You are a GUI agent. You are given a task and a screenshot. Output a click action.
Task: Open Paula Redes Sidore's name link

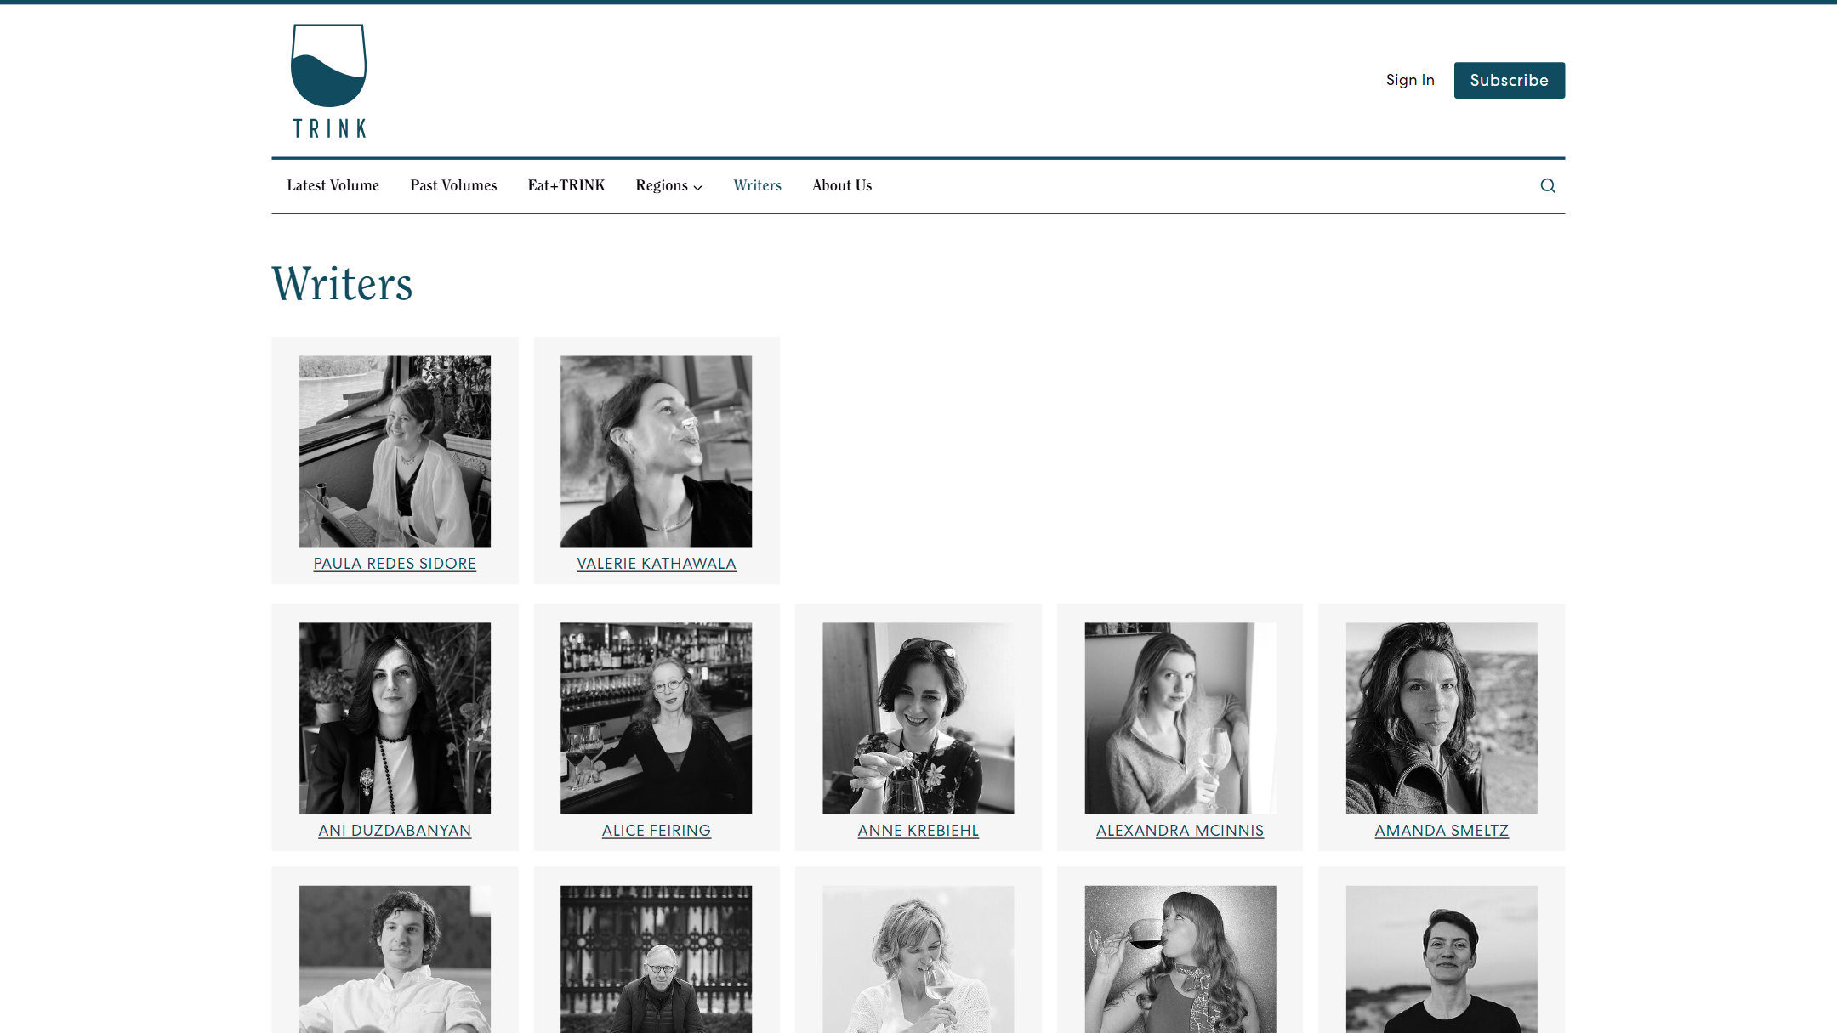[x=395, y=564]
